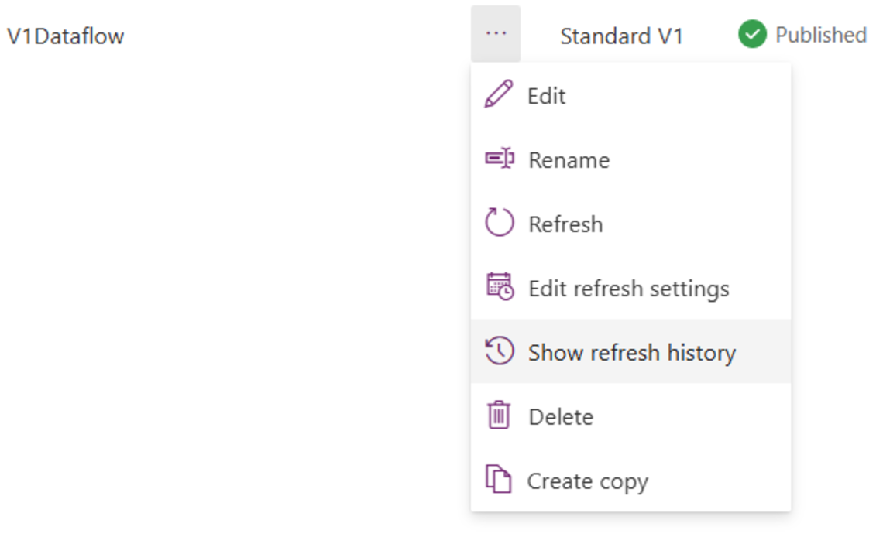883x537 pixels.
Task: Click the calendar clock refresh settings icon
Action: 499,287
